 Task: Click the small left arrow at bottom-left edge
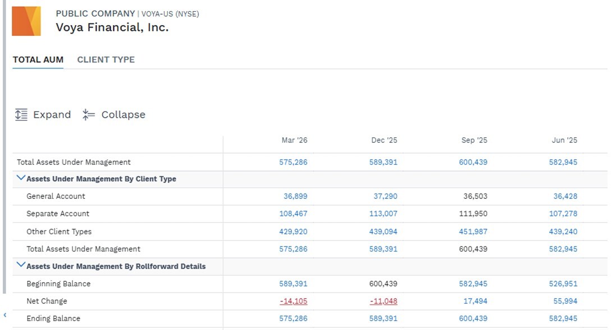[5, 315]
